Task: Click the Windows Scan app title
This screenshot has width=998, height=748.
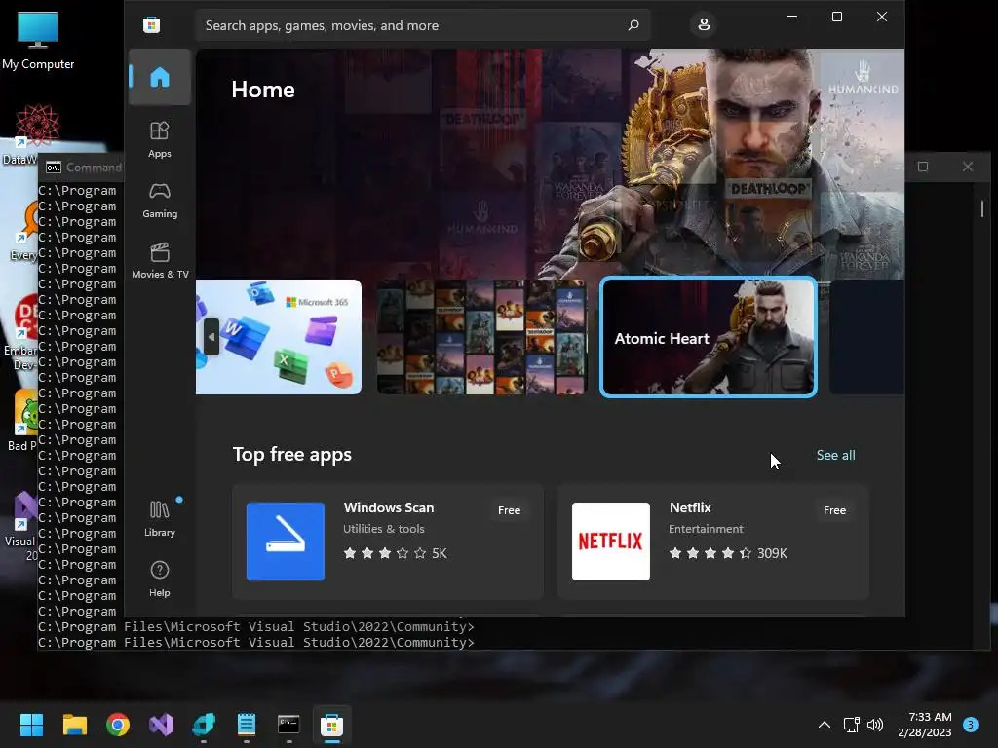Action: (389, 507)
